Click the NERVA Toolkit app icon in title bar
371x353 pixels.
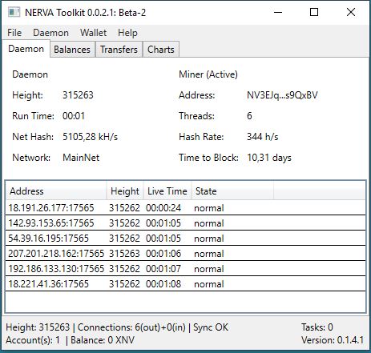[14, 12]
